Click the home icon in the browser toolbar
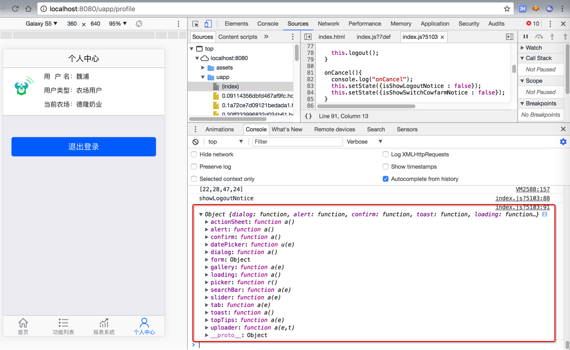570x350 pixels. (x=28, y=9)
